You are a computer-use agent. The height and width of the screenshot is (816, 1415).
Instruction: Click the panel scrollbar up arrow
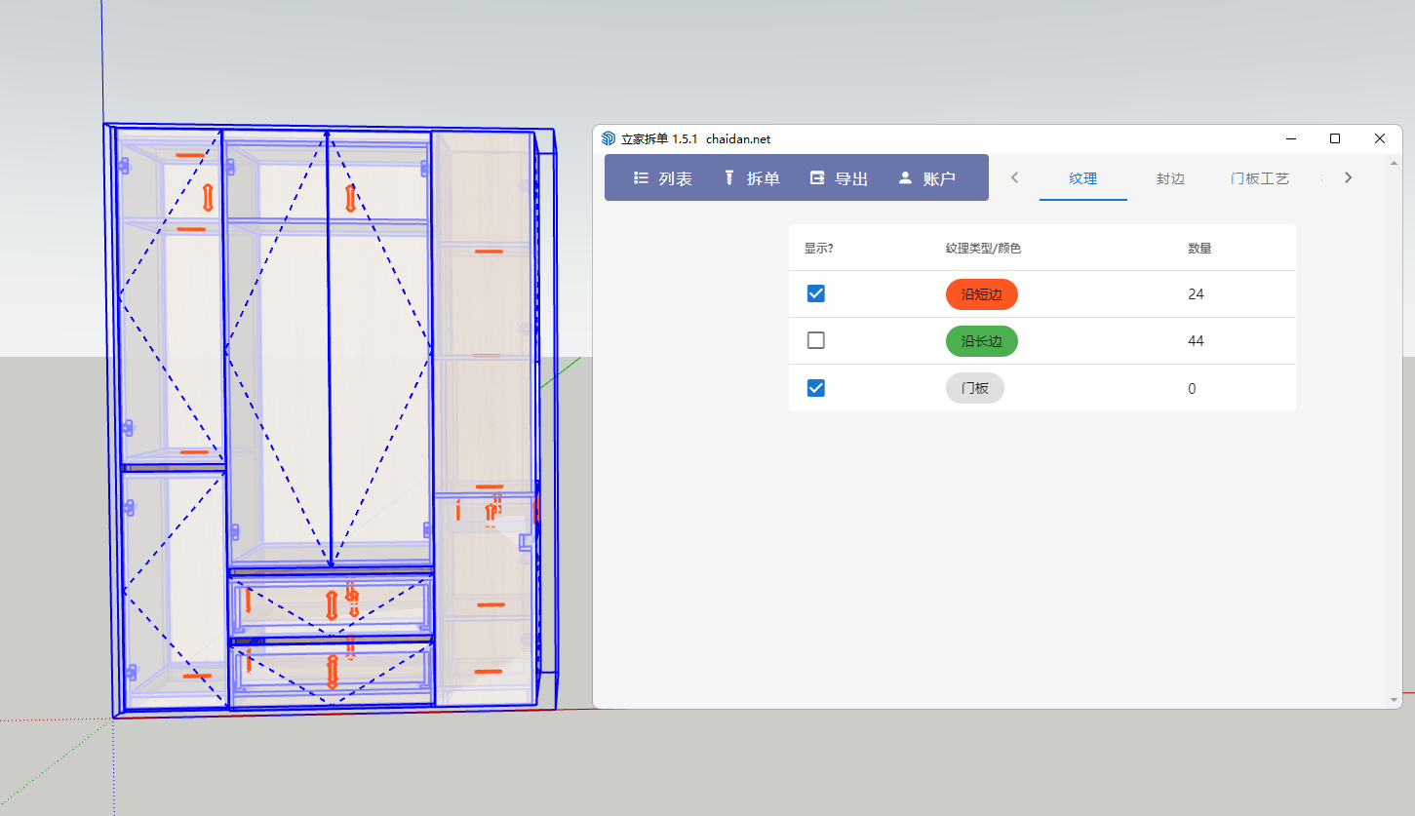(x=1394, y=162)
